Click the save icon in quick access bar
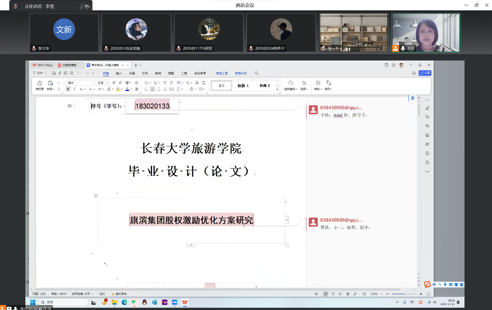This screenshot has width=492, height=310. 54,73
